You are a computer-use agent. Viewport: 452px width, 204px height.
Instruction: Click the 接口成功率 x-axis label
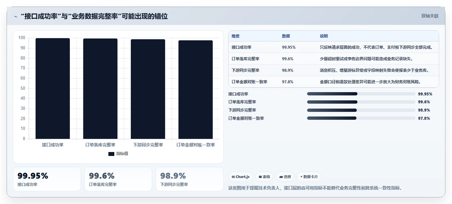(53, 145)
